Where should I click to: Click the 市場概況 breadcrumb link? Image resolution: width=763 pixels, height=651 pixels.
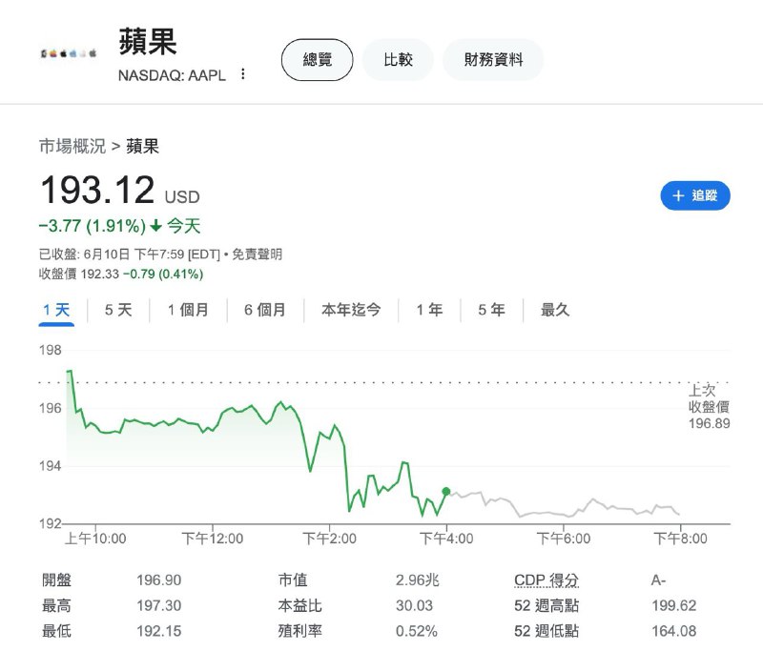click(x=72, y=146)
